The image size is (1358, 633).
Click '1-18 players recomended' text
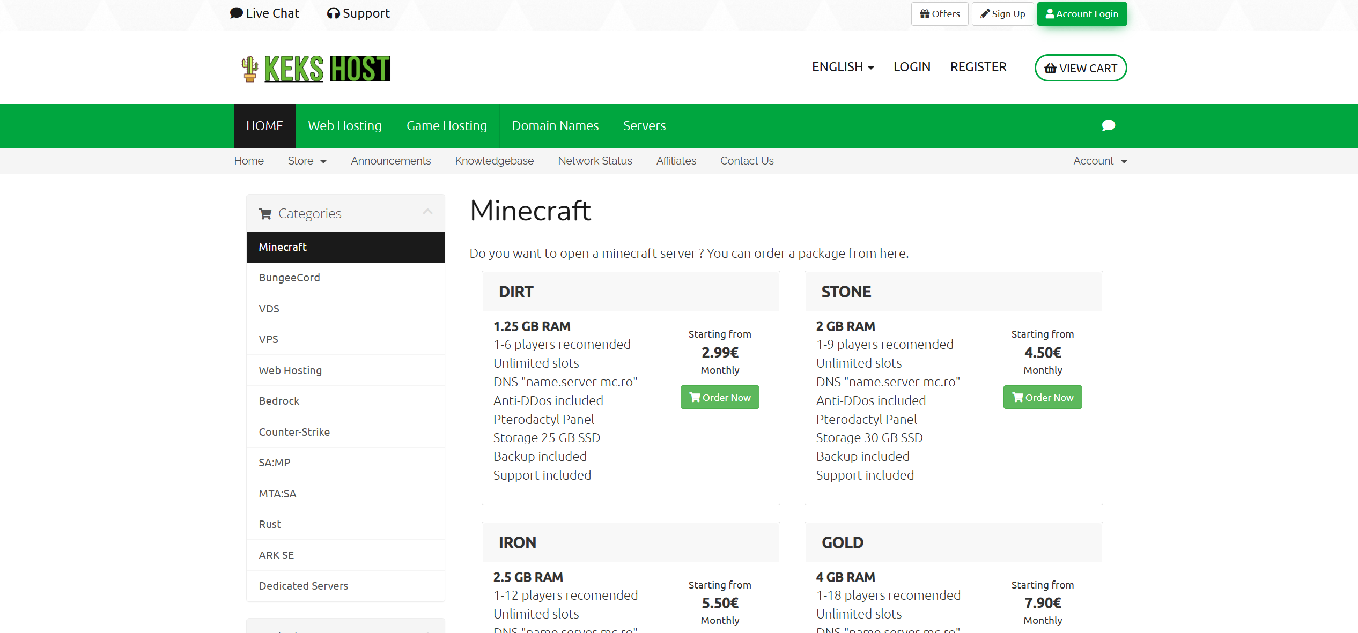coord(888,595)
